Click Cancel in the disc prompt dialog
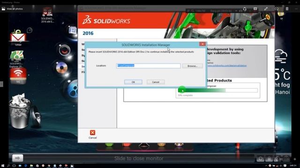The height and width of the screenshot is (168, 300). (x=156, y=82)
